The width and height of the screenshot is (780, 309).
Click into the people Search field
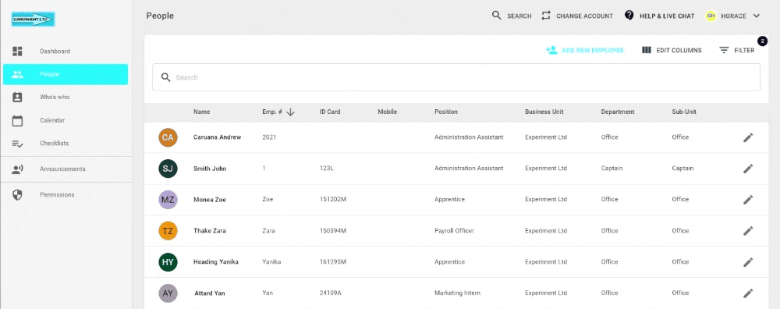[x=456, y=77]
